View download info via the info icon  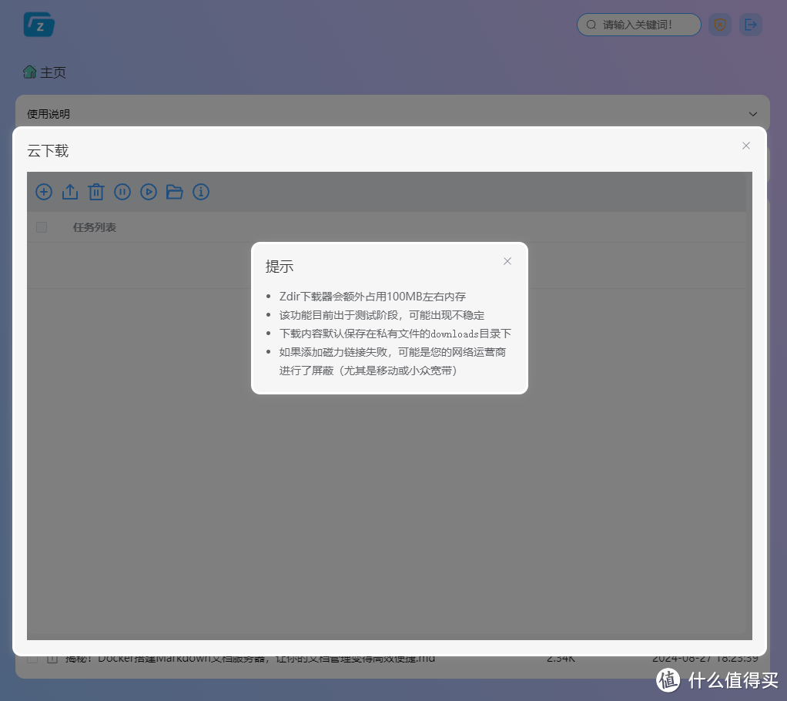pyautogui.click(x=201, y=192)
